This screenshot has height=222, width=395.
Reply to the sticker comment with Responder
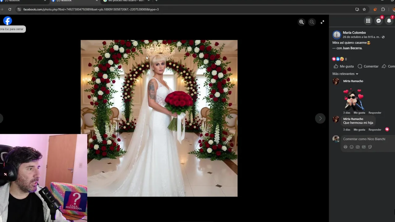375,113
